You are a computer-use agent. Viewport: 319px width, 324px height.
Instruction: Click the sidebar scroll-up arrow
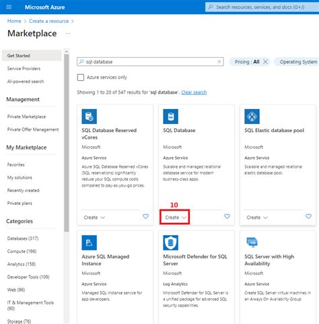point(67,51)
